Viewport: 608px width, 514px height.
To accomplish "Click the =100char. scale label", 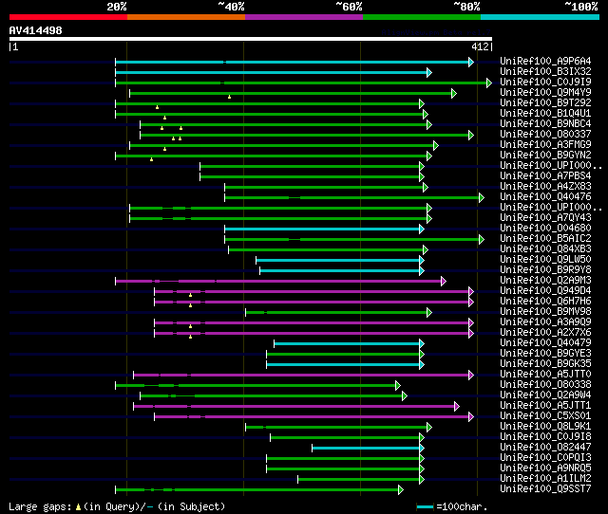I will click(x=462, y=506).
